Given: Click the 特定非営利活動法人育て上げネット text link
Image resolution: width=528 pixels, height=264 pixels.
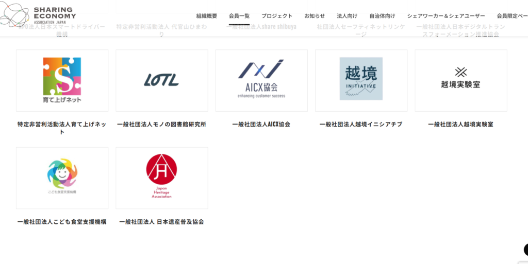Looking at the screenshot, I should 62,128.
